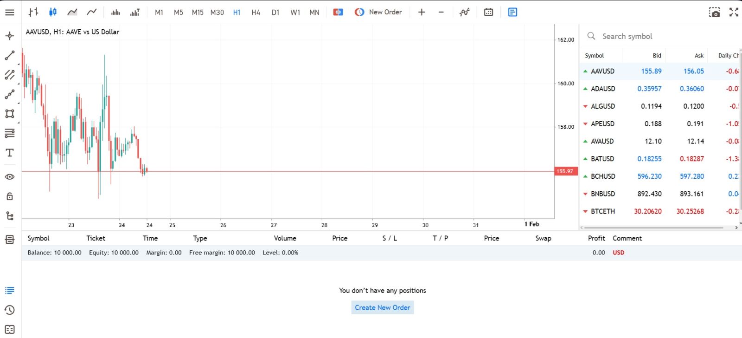The width and height of the screenshot is (742, 338).
Task: Select the trend line drawing tool
Action: pyautogui.click(x=10, y=55)
